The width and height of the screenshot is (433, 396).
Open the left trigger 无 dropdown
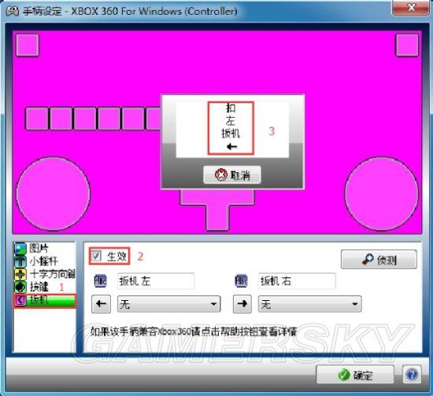coord(168,304)
